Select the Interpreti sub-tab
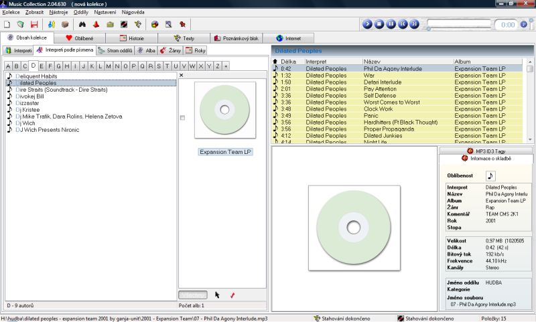The height and width of the screenshot is (322, 536). [x=19, y=50]
